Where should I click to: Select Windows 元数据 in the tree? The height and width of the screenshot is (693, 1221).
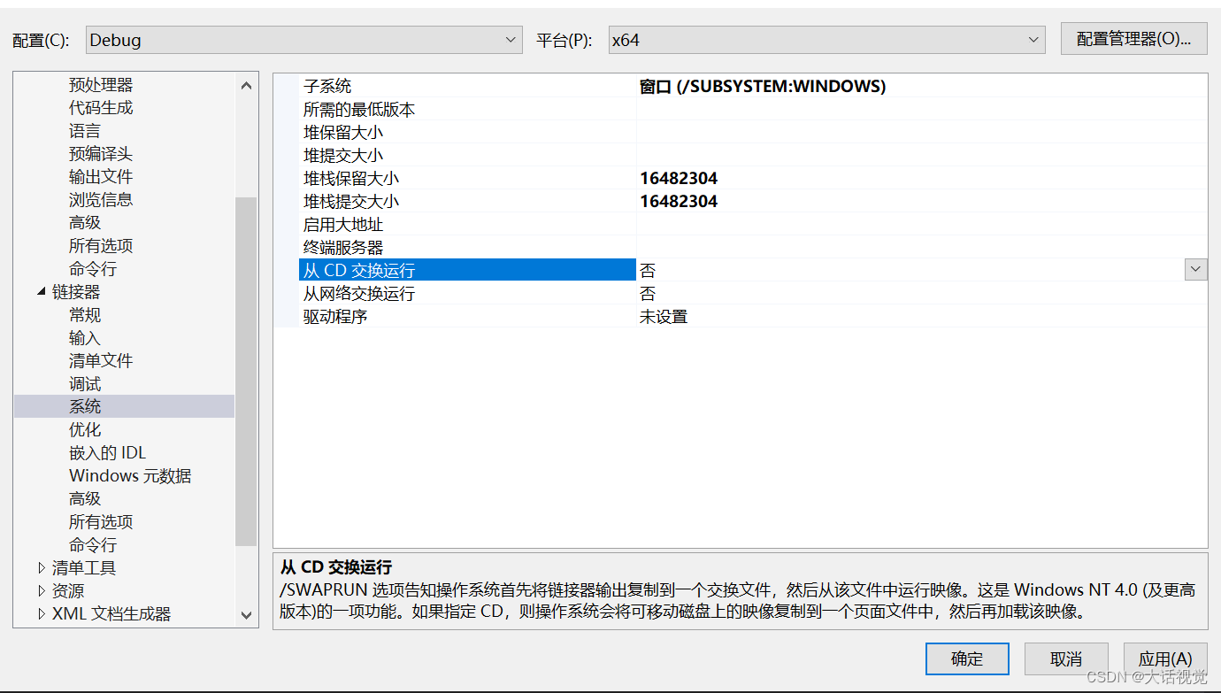click(130, 476)
